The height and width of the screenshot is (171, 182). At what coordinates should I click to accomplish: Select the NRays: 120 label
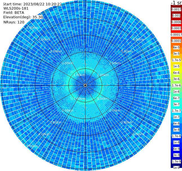click(x=14, y=22)
